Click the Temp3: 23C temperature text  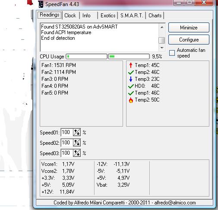pos(147,79)
